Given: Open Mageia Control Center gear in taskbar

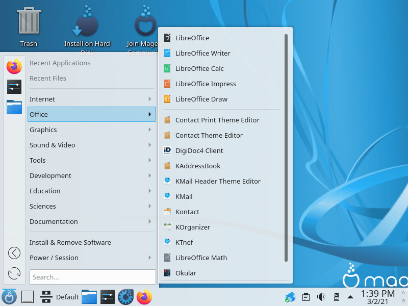Looking at the screenshot, I should [126, 297].
